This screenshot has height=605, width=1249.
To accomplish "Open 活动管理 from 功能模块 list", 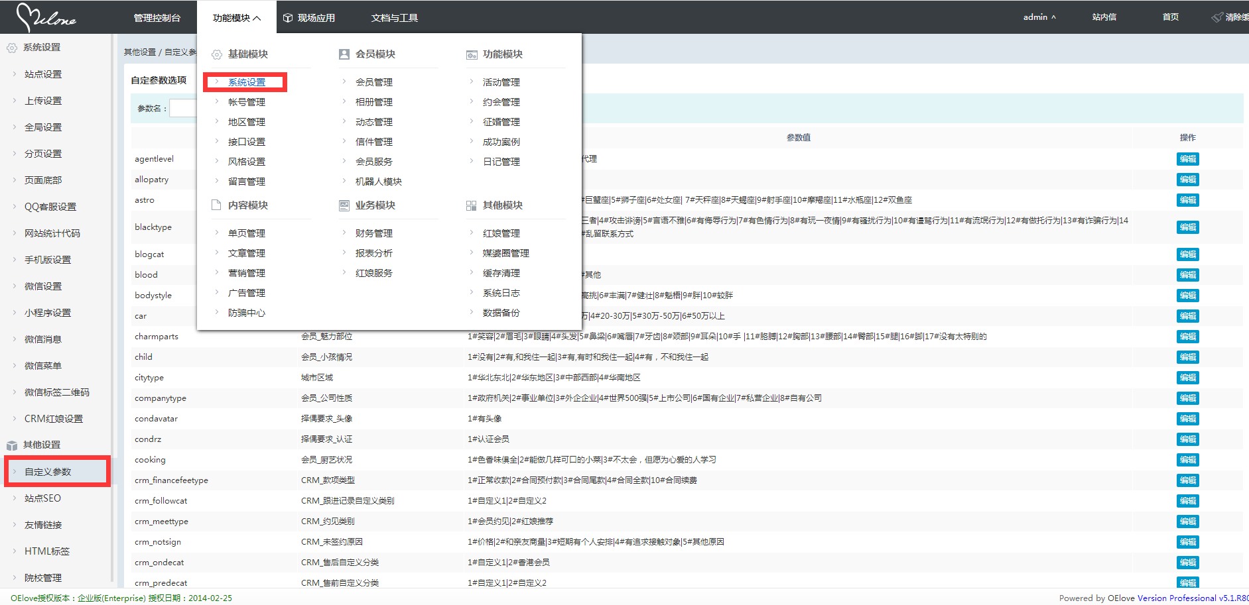I will click(501, 82).
